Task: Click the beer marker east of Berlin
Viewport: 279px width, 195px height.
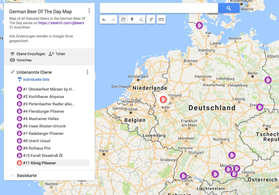Action: pos(268,80)
